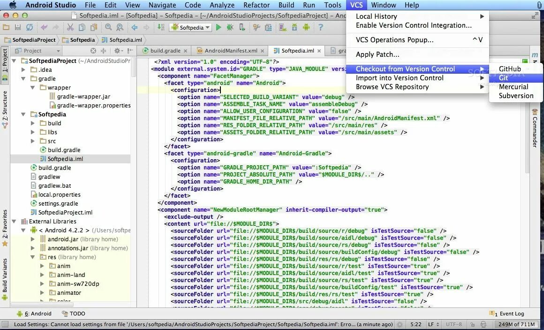Viewport: 544px width, 330px height.
Task: Open the Android Device Monitor icon
Action: click(306, 27)
